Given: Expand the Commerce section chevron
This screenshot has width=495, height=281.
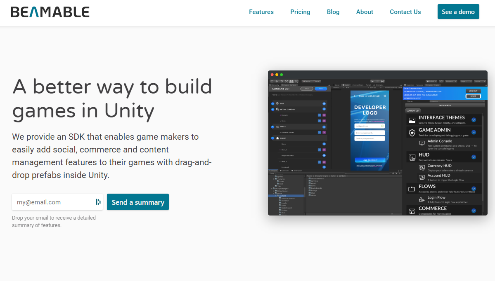Looking at the screenshot, I should click(474, 211).
